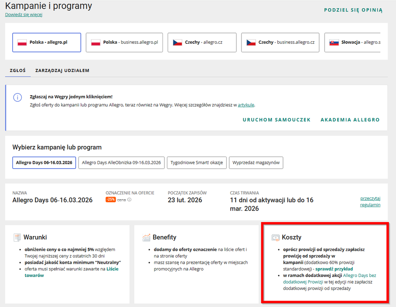
Task: Click the orange -25% discount badge
Action: [x=111, y=200]
